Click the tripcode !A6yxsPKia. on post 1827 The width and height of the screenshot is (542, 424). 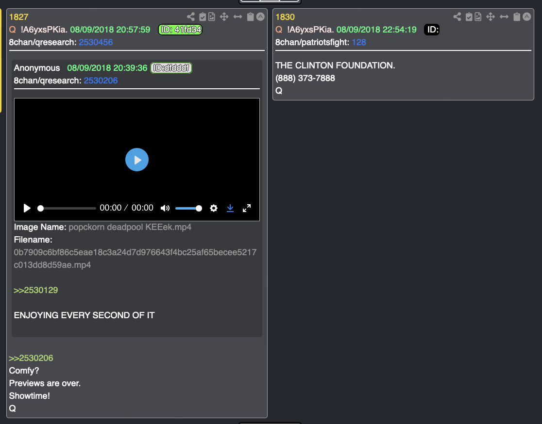coord(44,30)
